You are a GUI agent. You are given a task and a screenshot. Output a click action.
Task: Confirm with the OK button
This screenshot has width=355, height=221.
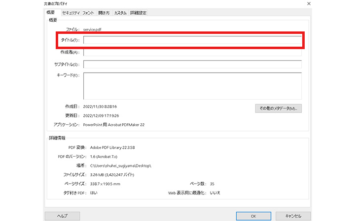point(253,216)
